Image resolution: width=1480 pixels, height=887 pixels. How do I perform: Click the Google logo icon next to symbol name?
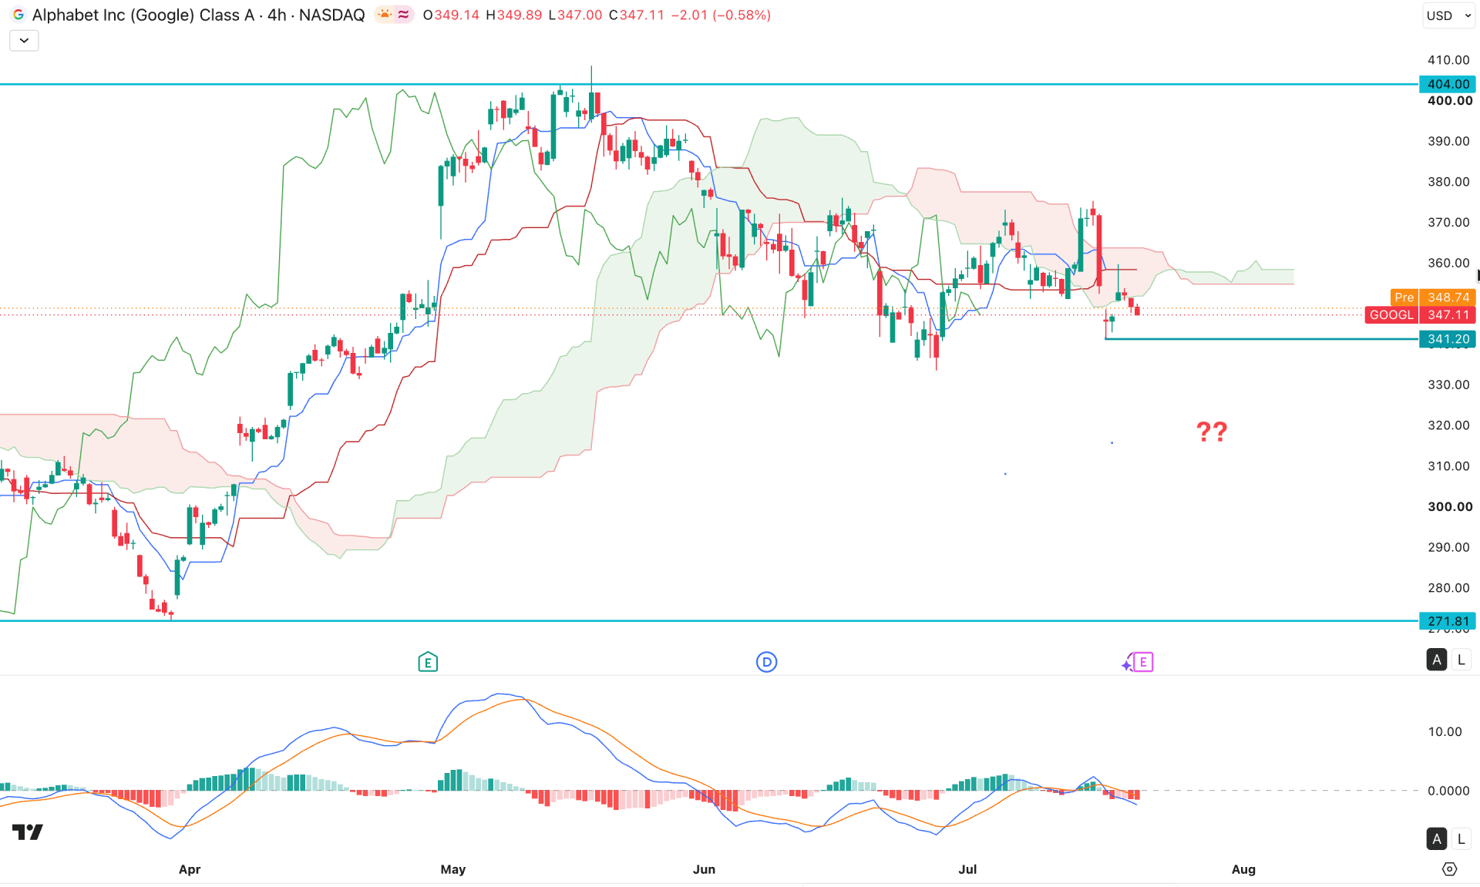(x=18, y=15)
